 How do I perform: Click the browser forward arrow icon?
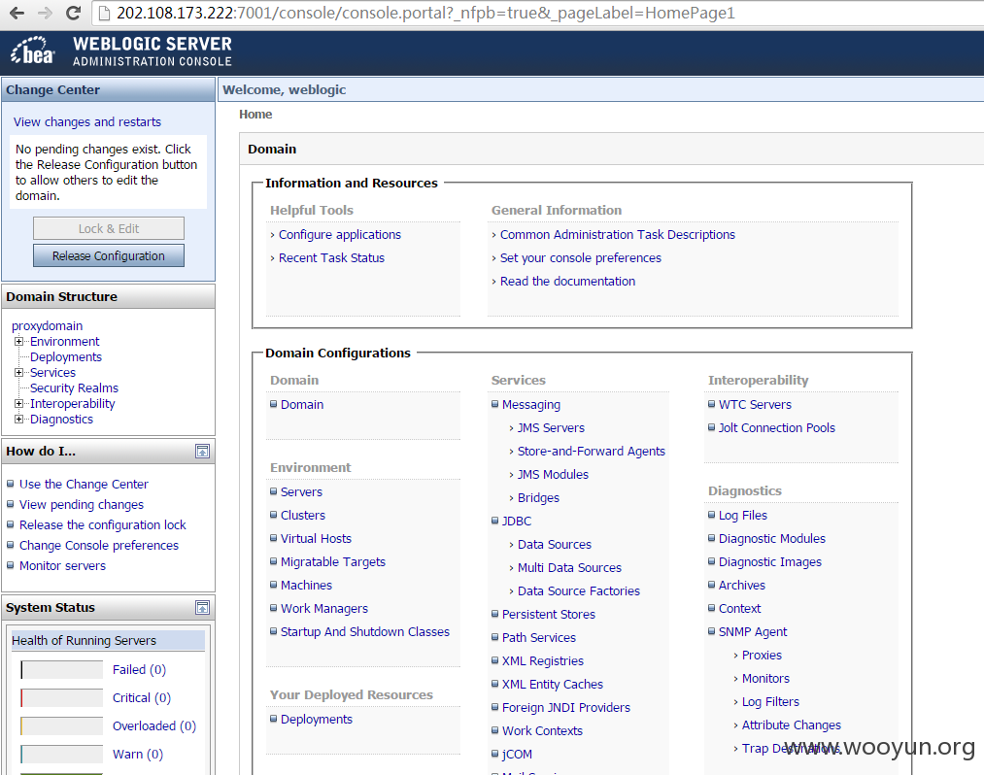(46, 13)
